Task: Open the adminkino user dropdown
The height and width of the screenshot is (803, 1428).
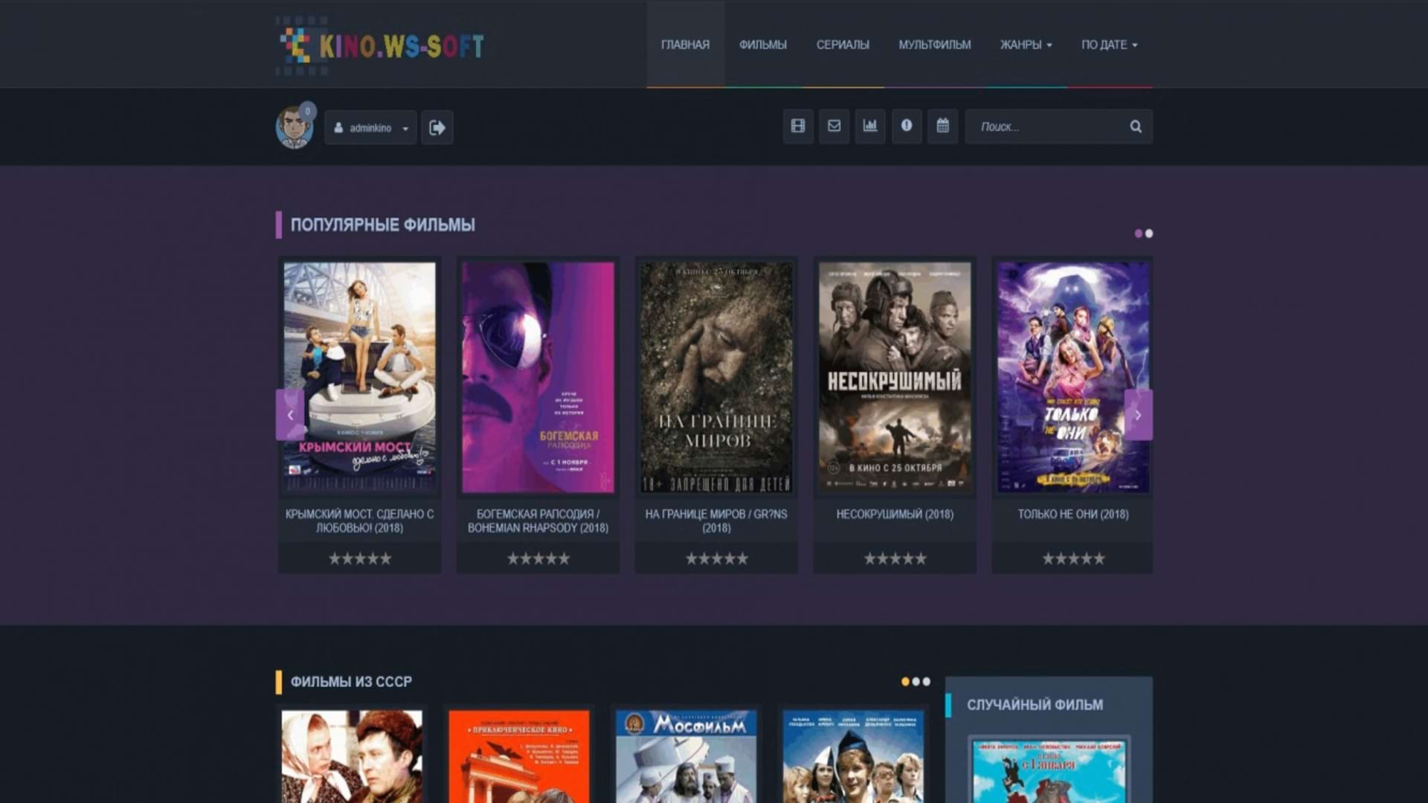Action: coord(370,128)
